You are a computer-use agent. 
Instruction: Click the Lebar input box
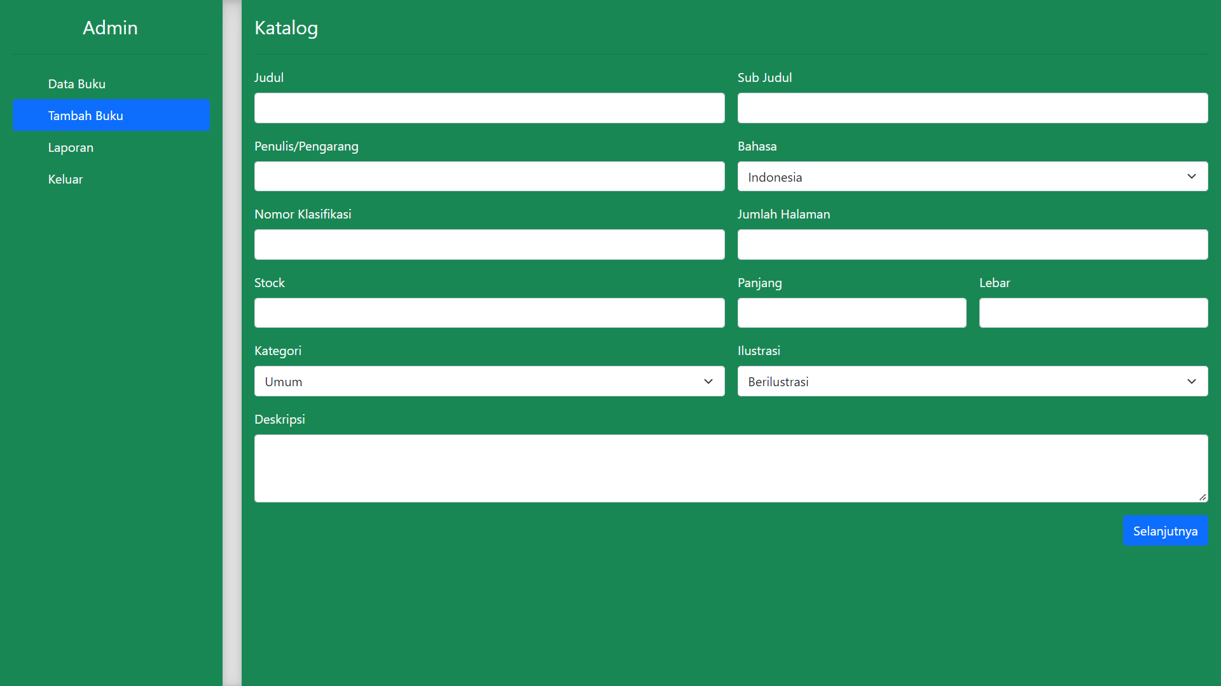(x=1093, y=313)
